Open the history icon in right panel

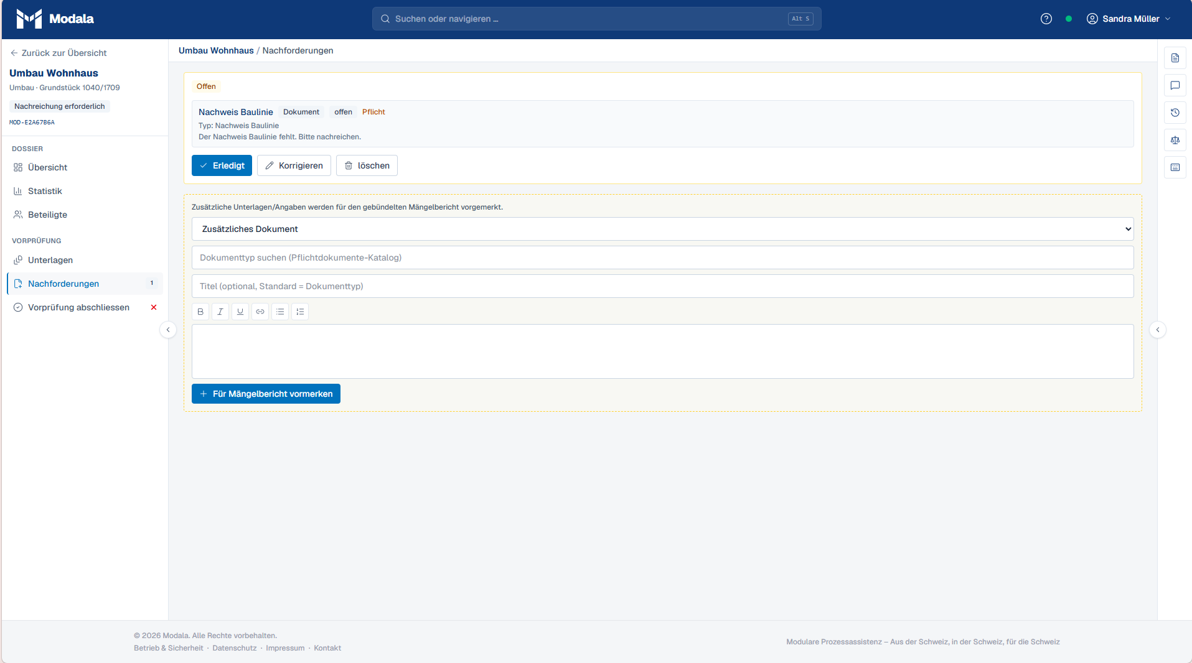(1175, 113)
